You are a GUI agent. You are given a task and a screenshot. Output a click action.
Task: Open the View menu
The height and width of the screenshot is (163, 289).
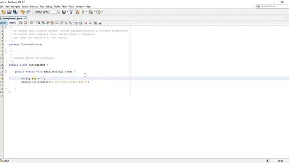pos(7,6)
